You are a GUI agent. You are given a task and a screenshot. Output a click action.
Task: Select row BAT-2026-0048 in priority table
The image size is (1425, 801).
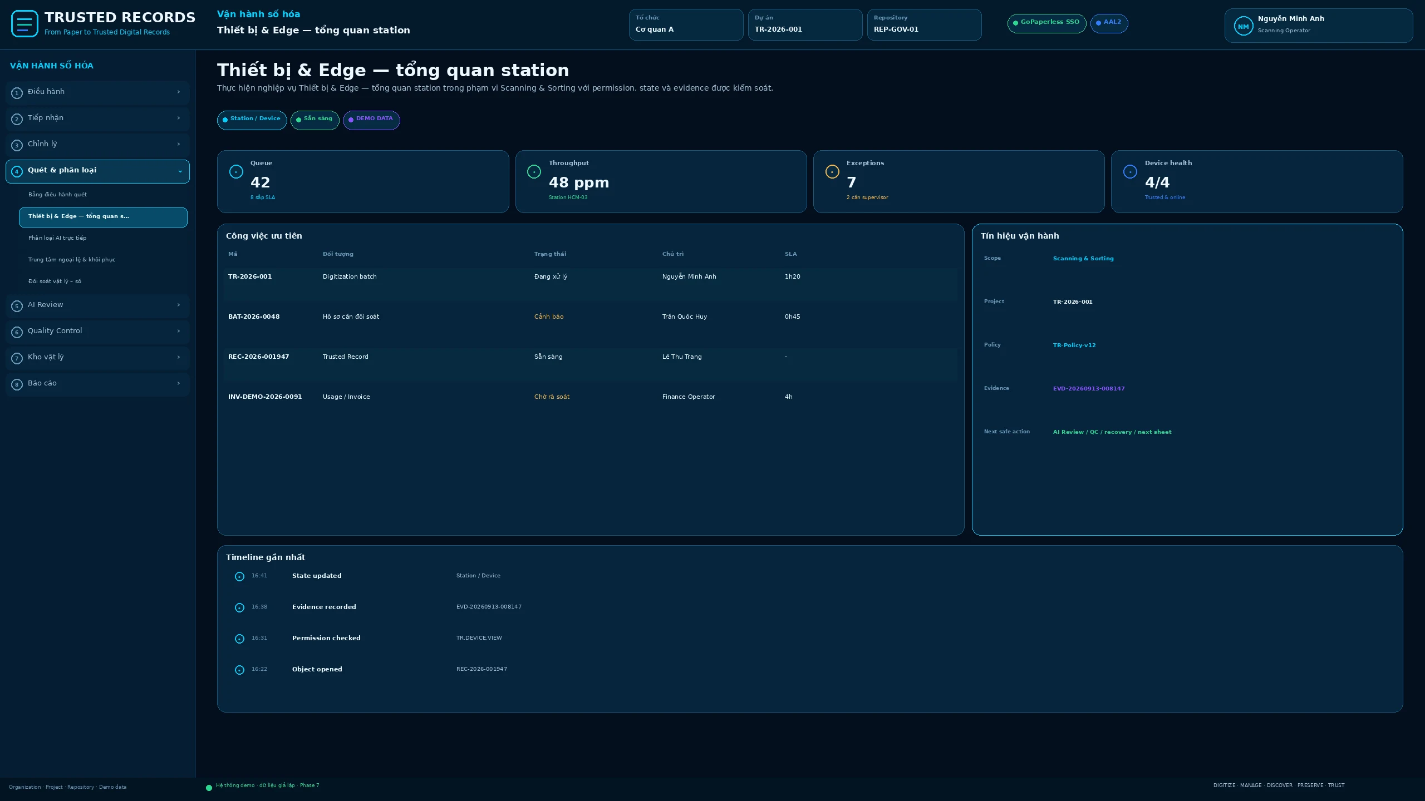point(591,325)
